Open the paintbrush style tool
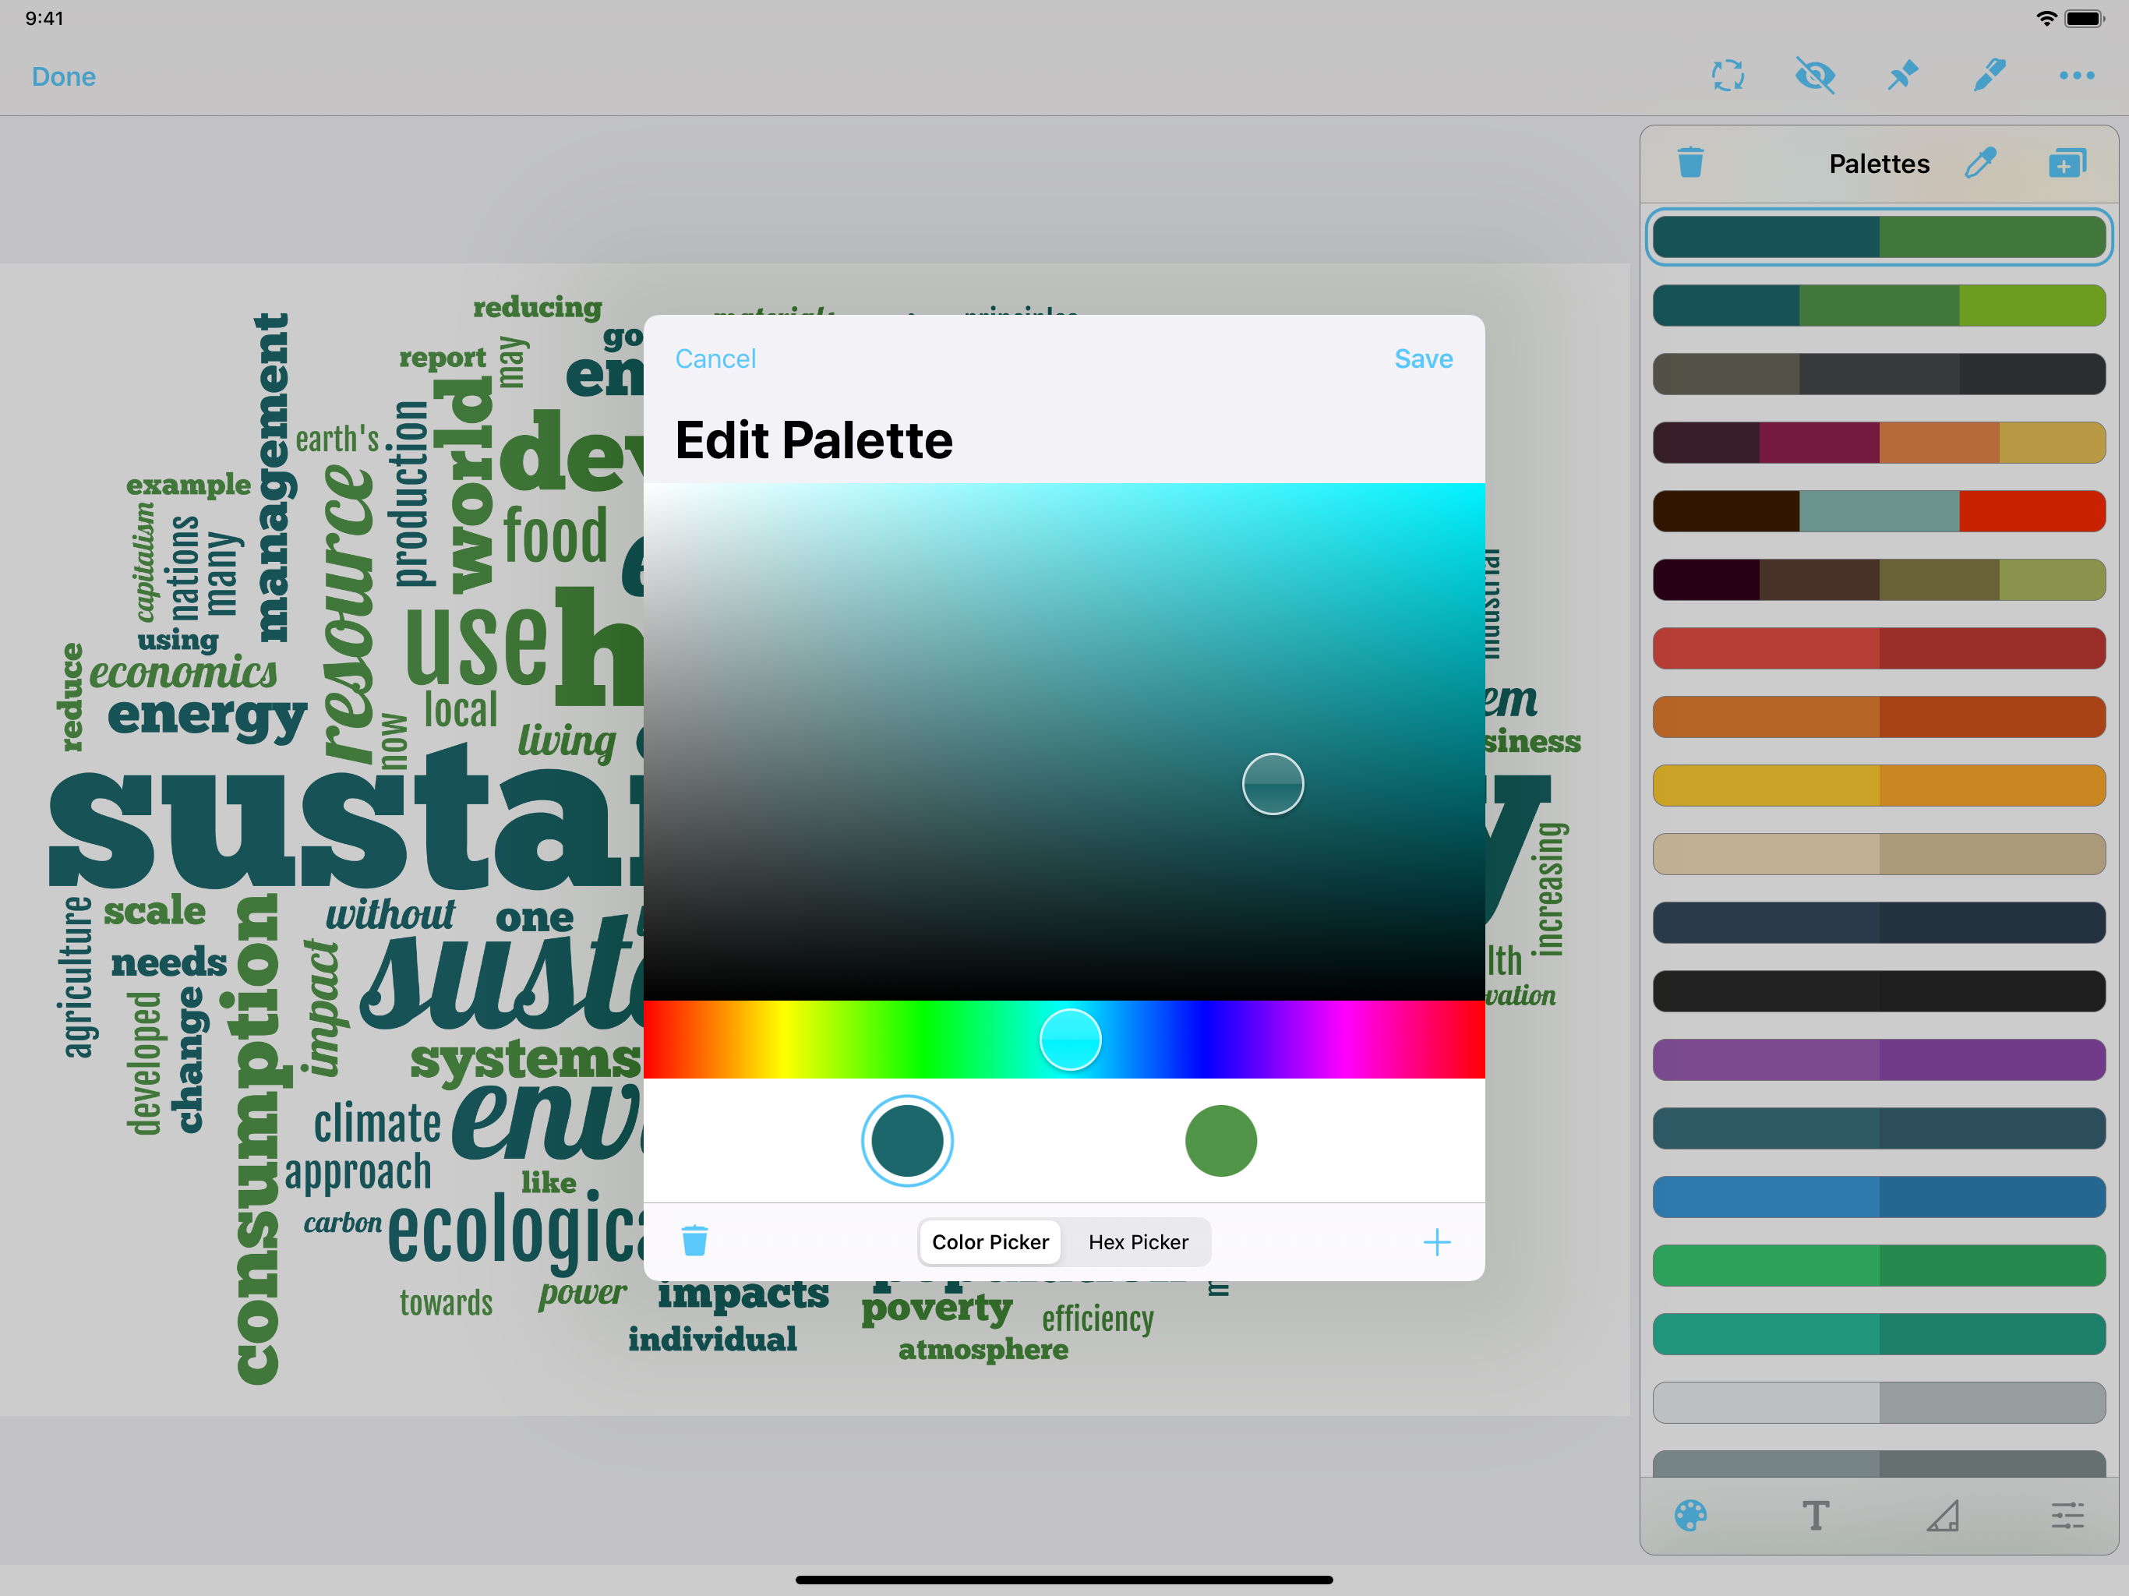This screenshot has width=2129, height=1596. click(x=1989, y=75)
